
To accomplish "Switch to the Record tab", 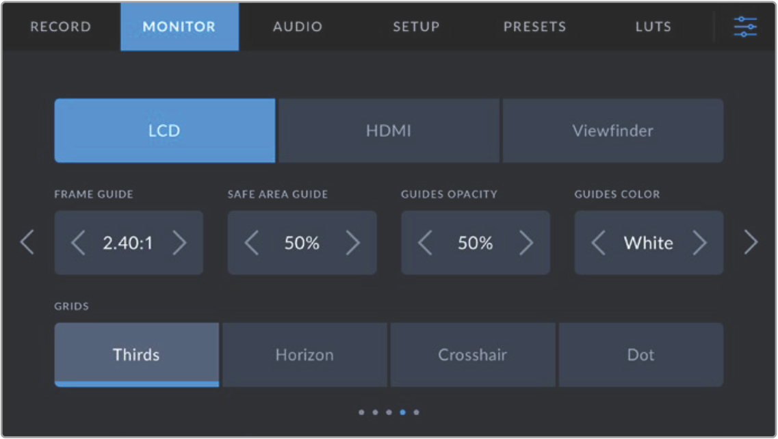I will click(60, 27).
